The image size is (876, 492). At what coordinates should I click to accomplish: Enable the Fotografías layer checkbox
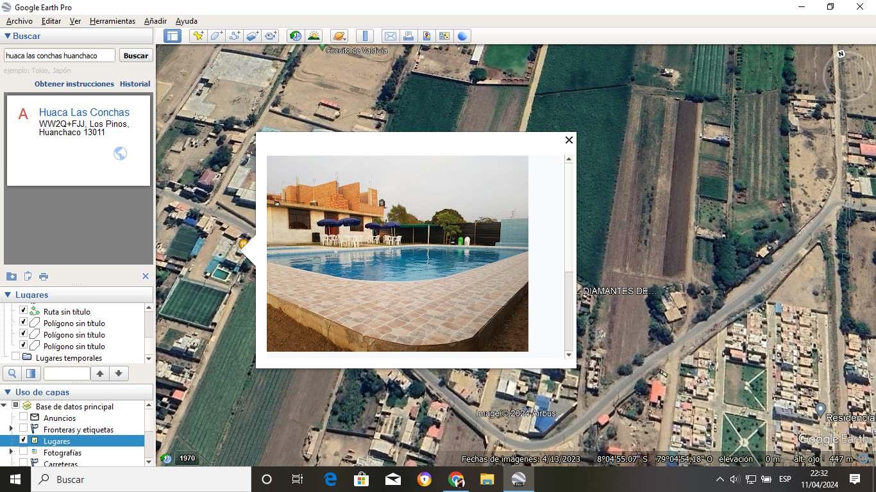point(23,452)
